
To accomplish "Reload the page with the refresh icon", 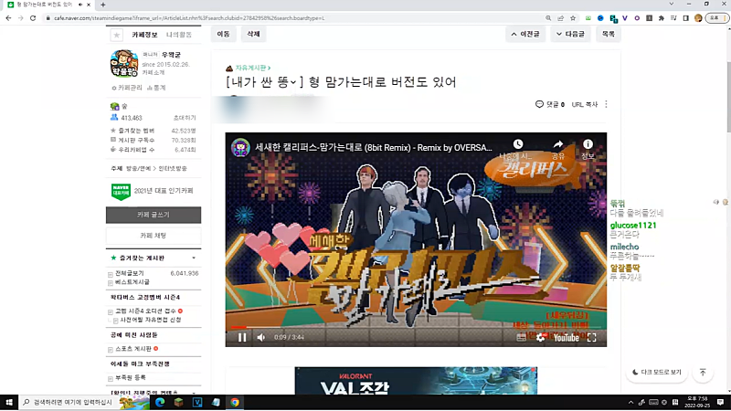I will pos(33,18).
